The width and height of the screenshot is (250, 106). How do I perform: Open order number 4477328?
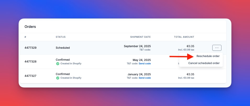[x=30, y=61]
